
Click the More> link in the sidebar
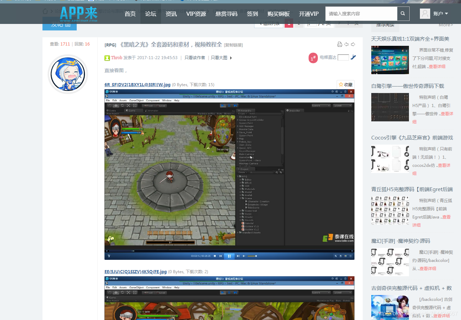click(x=446, y=25)
